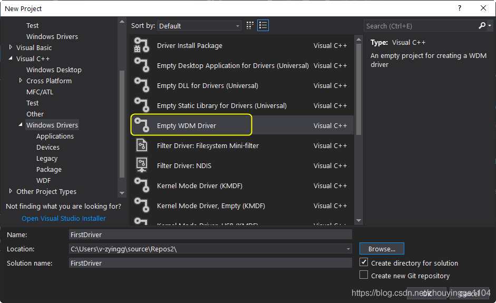Click the category tree scroll-up arrow
This screenshot has height=303, width=496.
tap(122, 22)
